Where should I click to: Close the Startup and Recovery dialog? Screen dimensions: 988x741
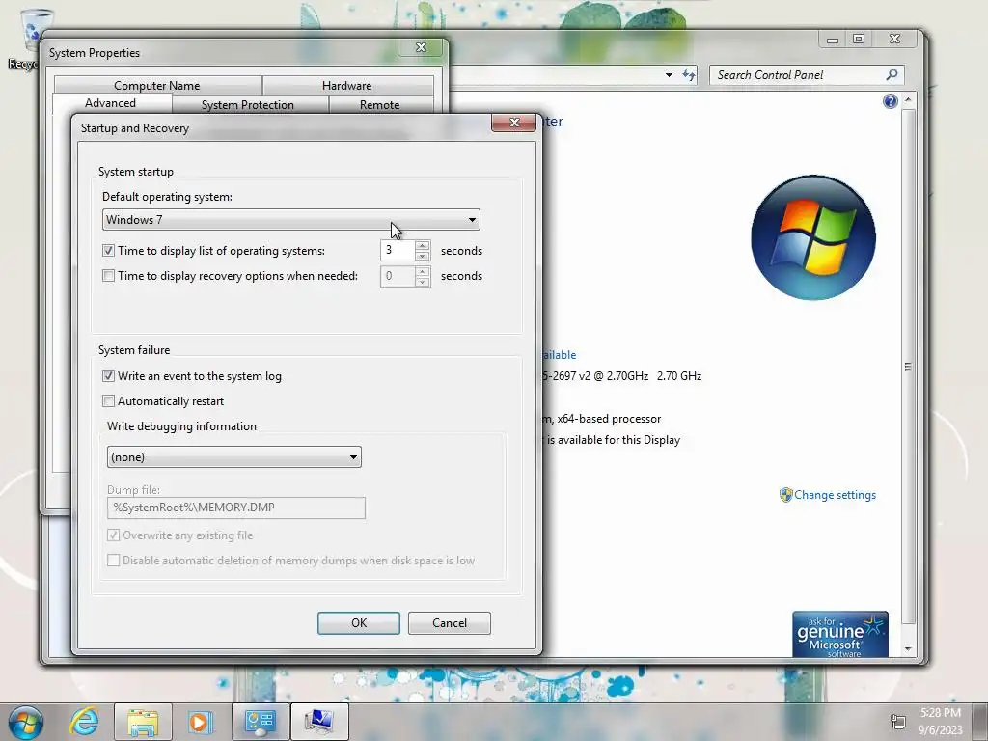[513, 123]
